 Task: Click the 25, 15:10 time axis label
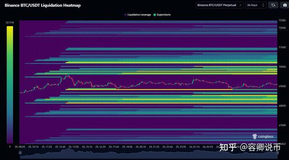click(x=87, y=147)
